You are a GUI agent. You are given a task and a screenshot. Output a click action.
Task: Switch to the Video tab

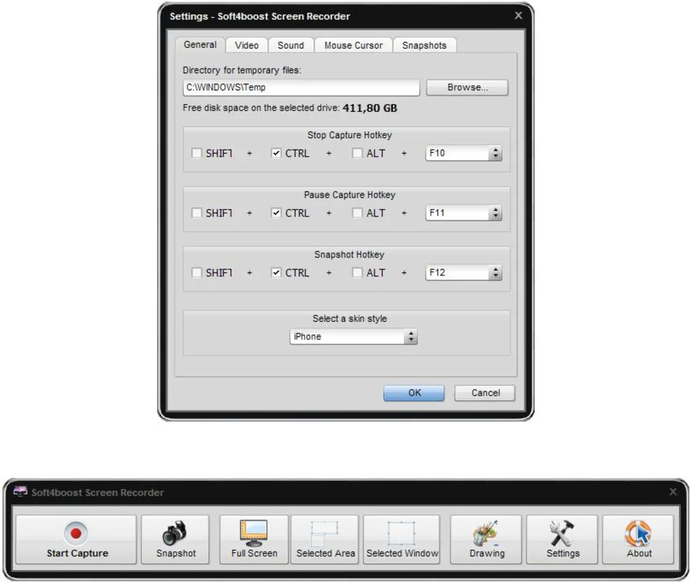[x=246, y=45]
